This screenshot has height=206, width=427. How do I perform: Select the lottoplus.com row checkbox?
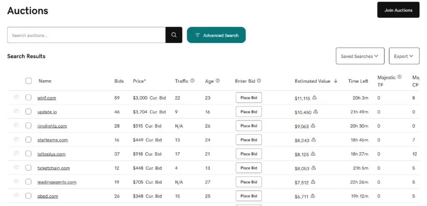28,154
